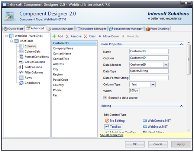Click the FilterColumns funnel icon
This screenshot has width=194, height=152.
[21, 72]
